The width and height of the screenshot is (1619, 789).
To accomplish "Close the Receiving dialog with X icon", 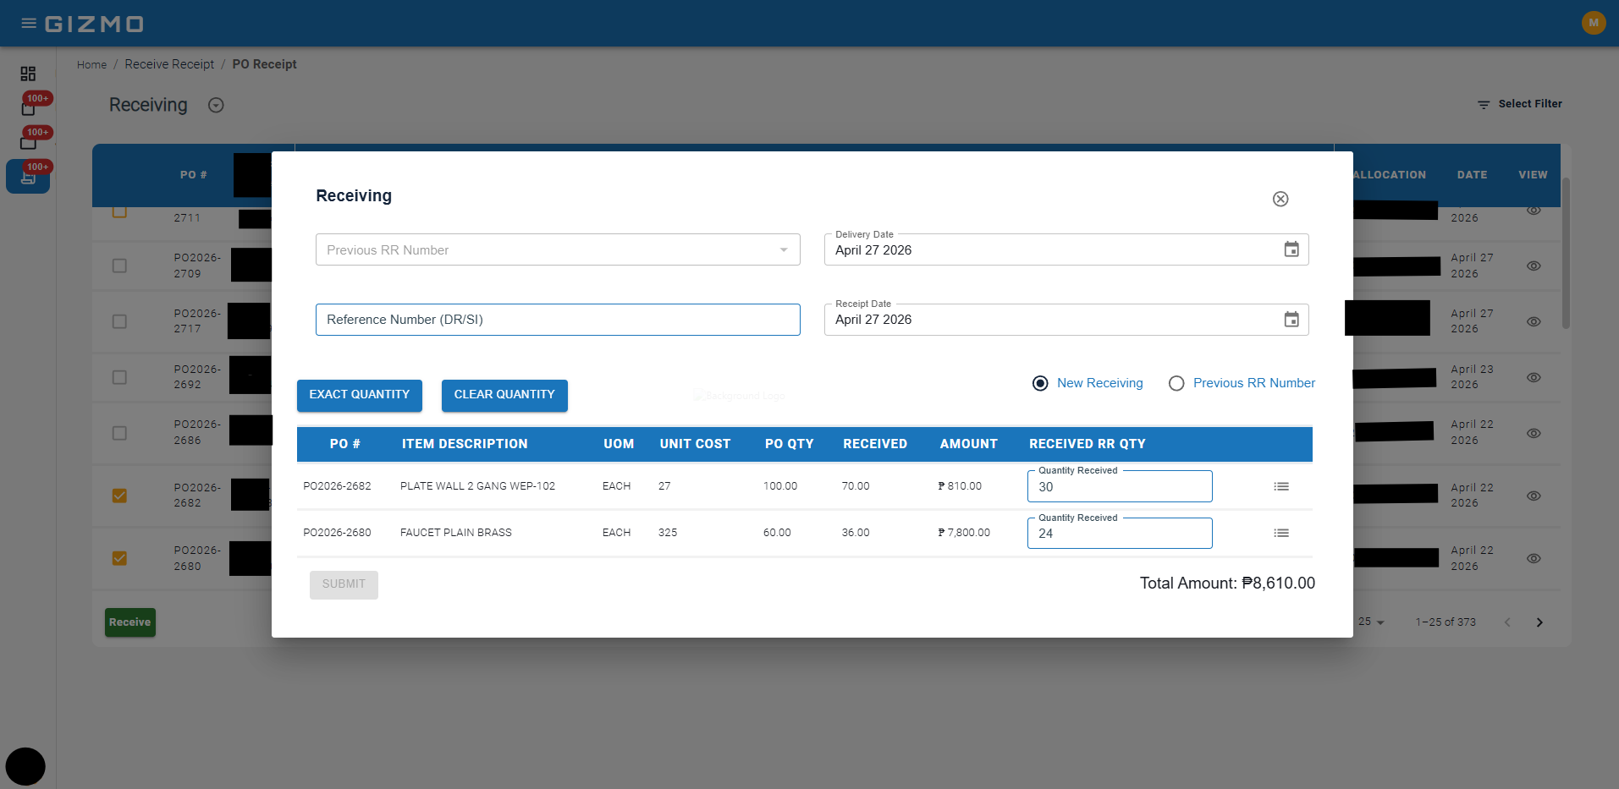I will [x=1280, y=199].
